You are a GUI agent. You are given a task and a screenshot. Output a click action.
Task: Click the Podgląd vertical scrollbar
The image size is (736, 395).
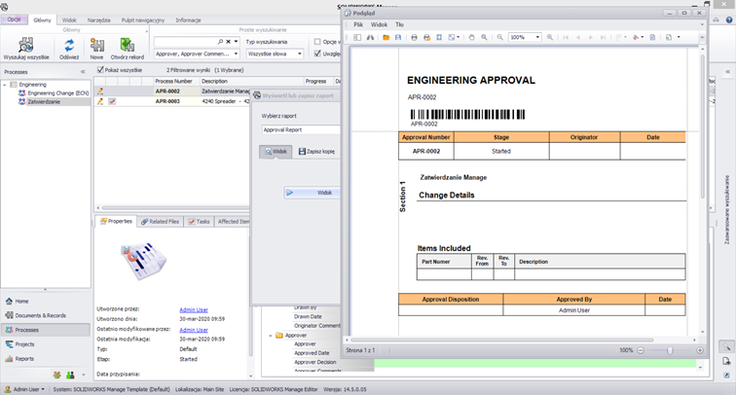[703, 126]
